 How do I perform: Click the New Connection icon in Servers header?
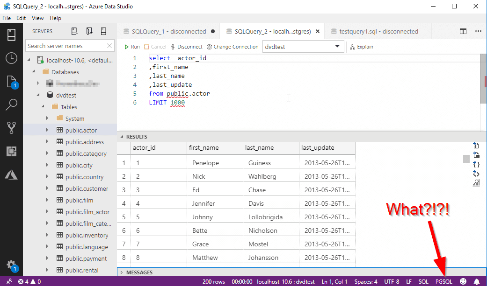pyautogui.click(x=74, y=31)
